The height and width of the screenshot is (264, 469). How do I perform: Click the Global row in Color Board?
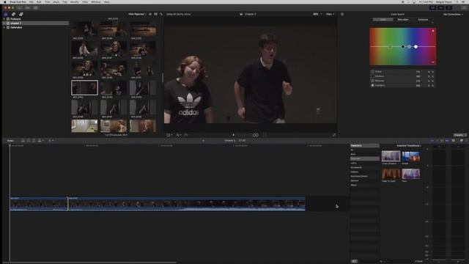coord(402,72)
